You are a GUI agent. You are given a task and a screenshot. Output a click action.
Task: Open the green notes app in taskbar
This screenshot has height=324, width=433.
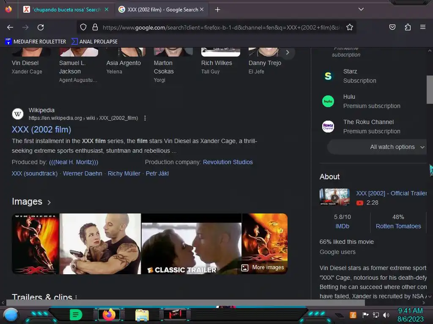[x=76, y=315]
